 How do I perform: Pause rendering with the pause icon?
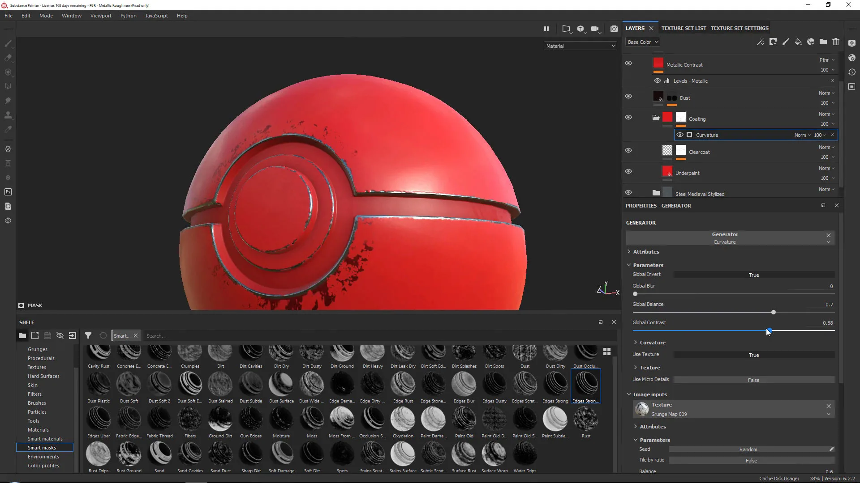click(x=546, y=29)
